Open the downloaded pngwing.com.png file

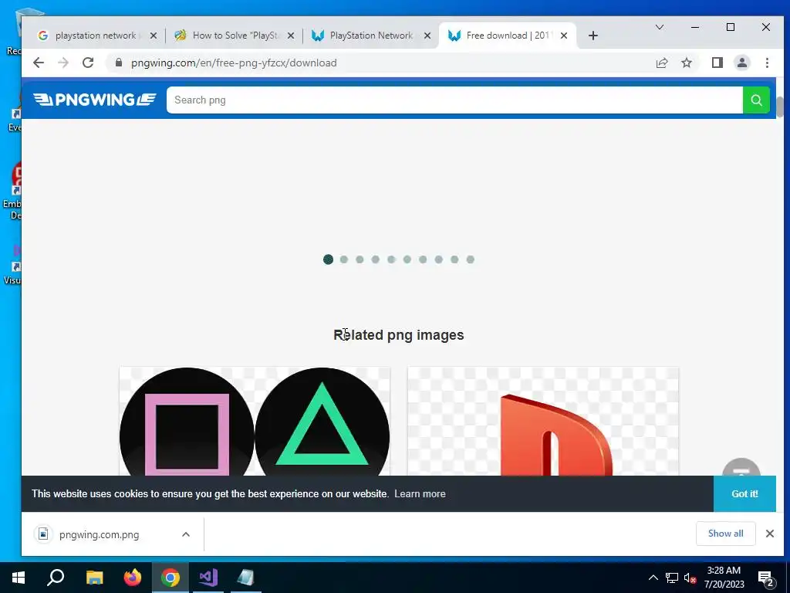[x=99, y=534]
